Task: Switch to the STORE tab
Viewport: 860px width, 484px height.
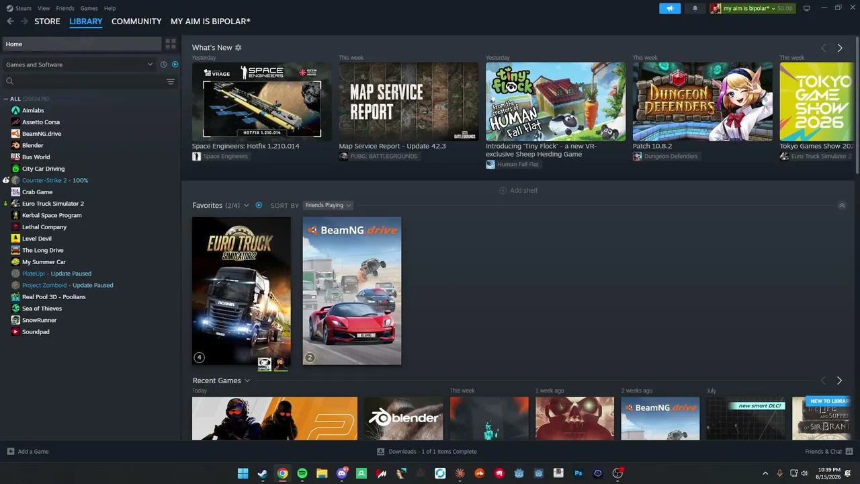Action: [x=47, y=22]
